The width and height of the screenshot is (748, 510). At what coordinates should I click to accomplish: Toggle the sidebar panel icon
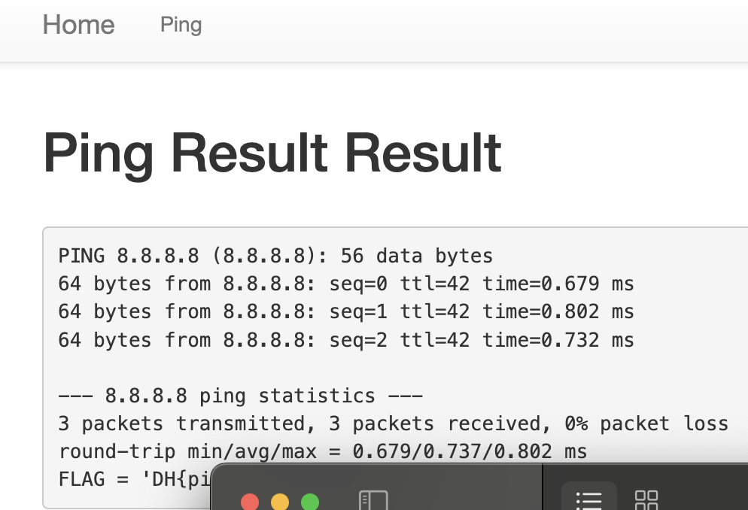pyautogui.click(x=373, y=500)
